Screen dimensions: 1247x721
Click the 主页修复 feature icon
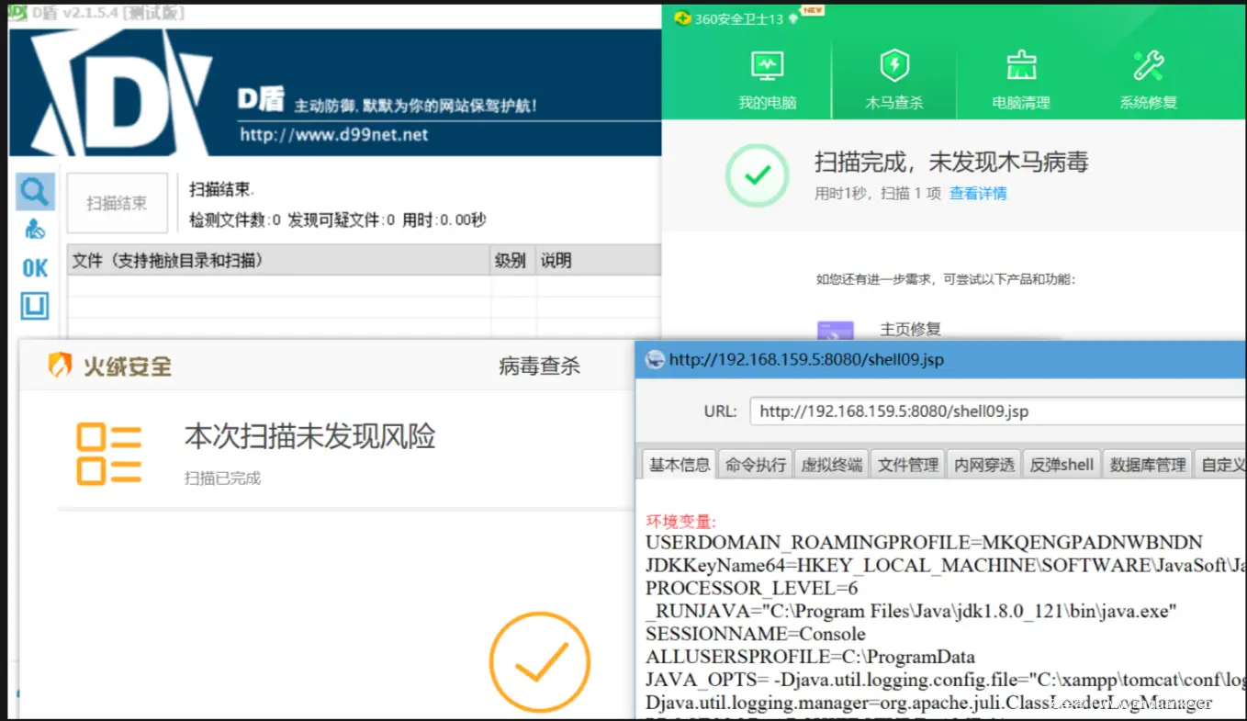pyautogui.click(x=835, y=331)
